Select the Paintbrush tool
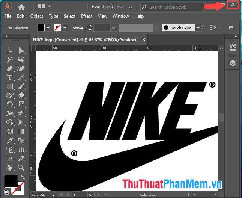The height and width of the screenshot is (198, 242). pos(21,86)
